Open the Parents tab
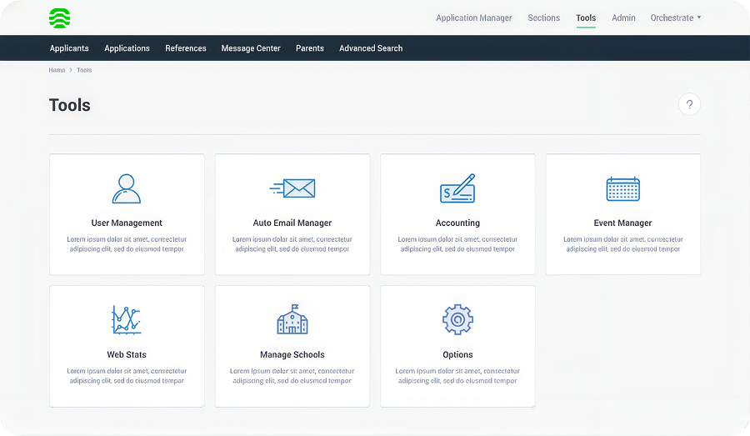 tap(310, 48)
